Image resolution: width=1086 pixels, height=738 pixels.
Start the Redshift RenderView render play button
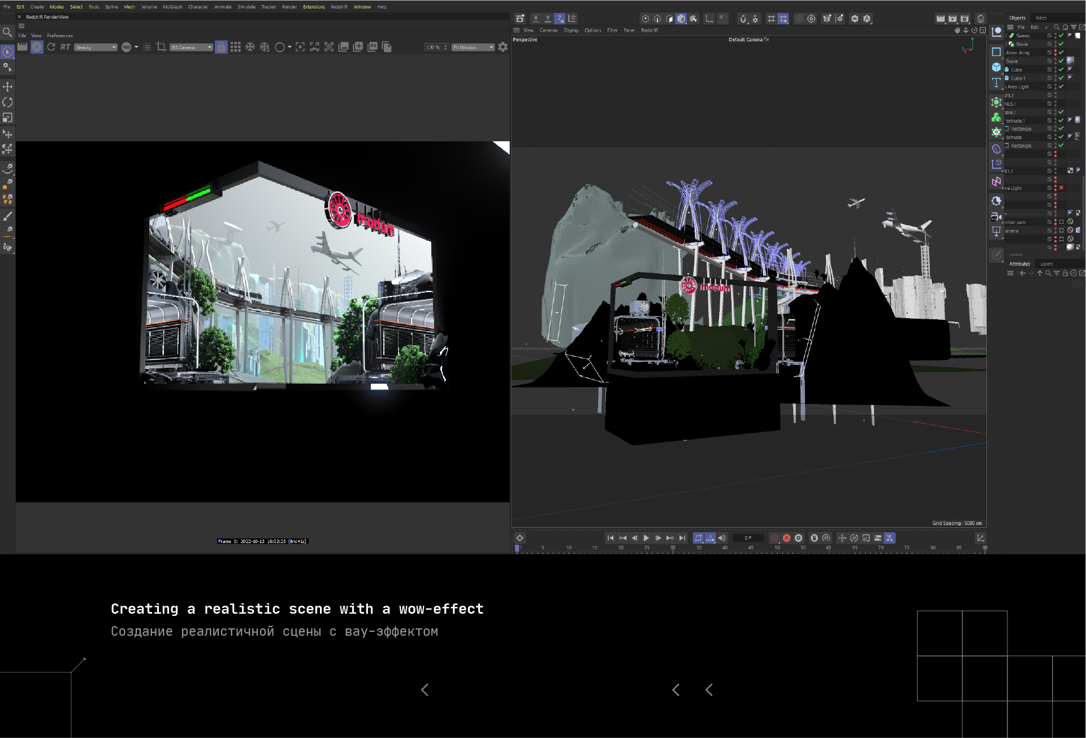37,47
